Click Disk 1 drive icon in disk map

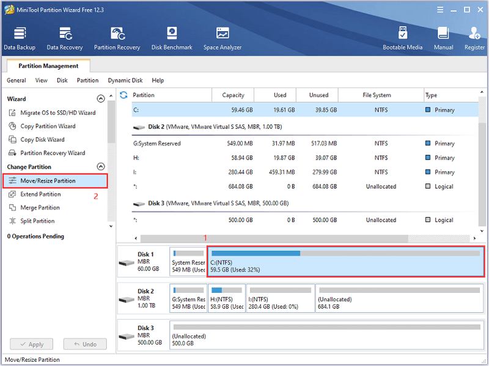pyautogui.click(x=127, y=263)
